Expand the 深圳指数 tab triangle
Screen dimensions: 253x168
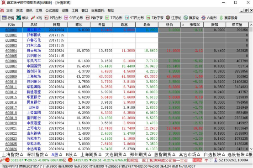(47, 154)
